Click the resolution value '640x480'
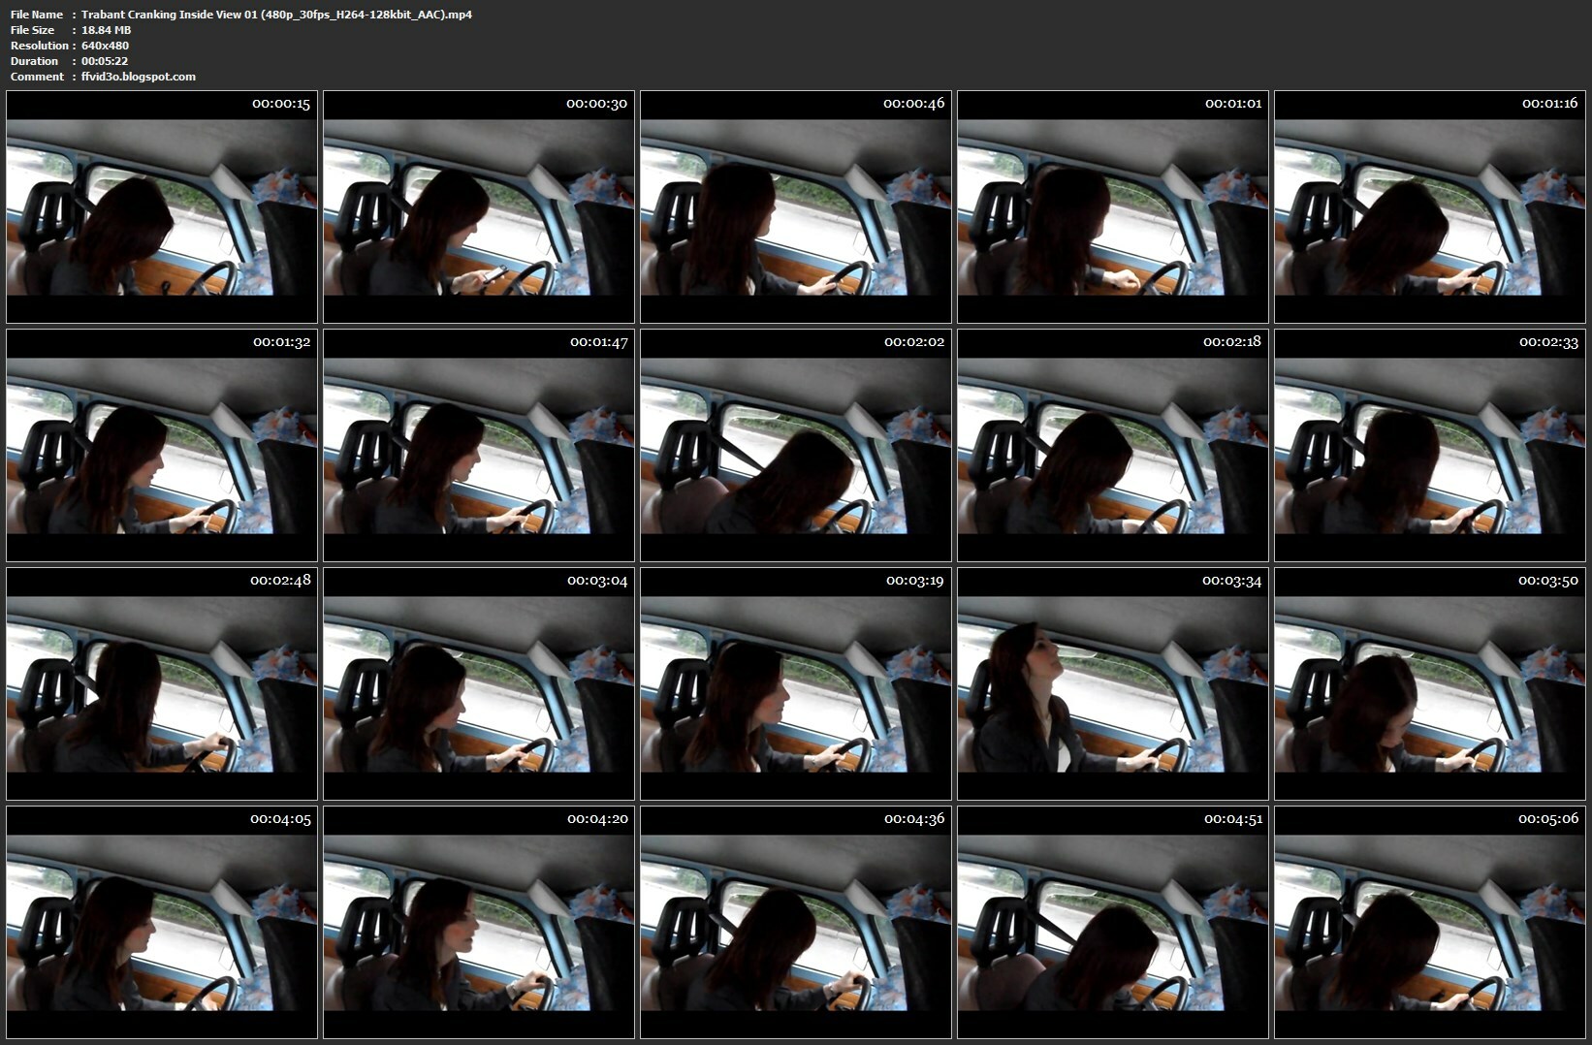Screen dimensions: 1592x1045 point(105,46)
